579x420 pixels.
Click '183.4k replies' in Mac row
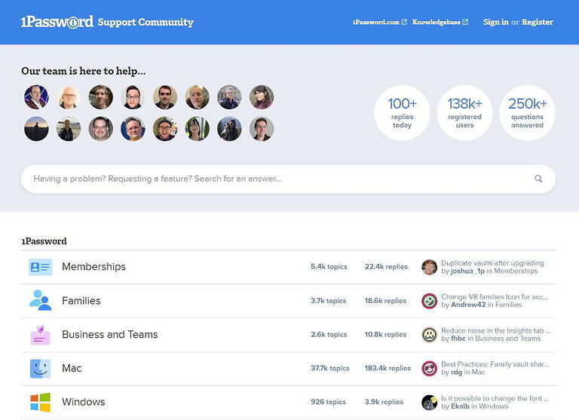[x=388, y=368]
